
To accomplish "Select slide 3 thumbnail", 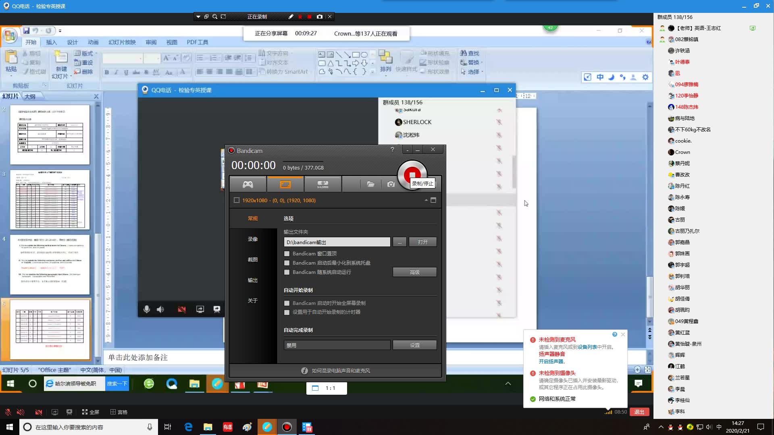I will pos(50,200).
